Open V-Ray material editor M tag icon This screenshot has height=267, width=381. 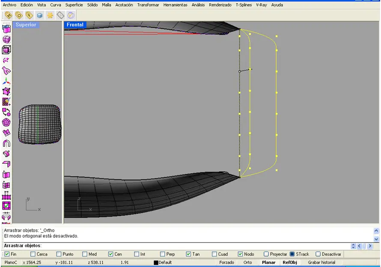click(x=9, y=15)
